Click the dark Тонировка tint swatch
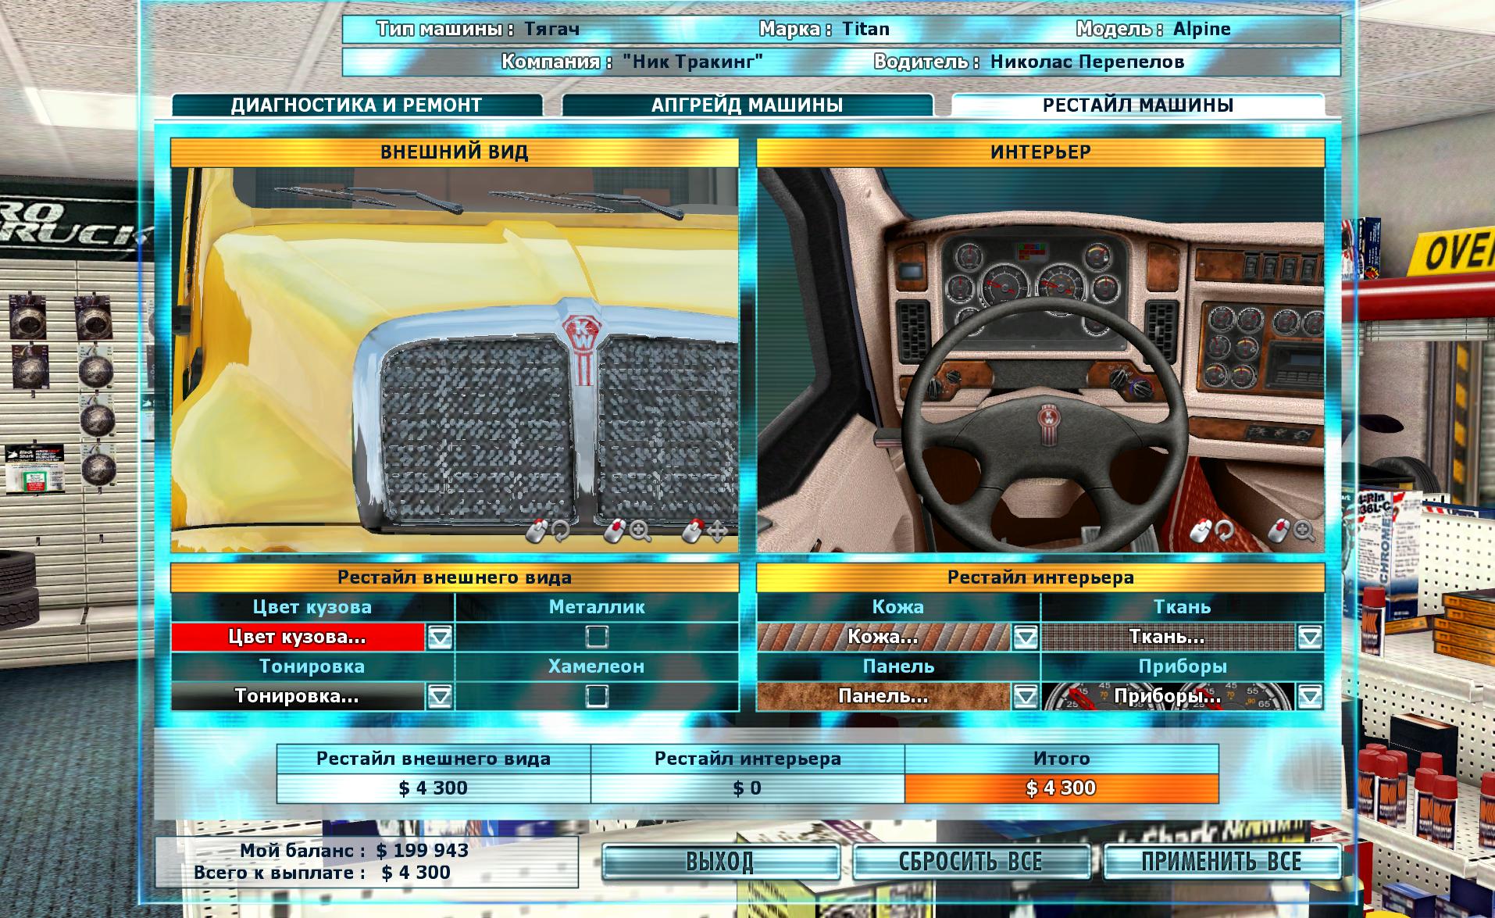Viewport: 1495px width, 918px height. tap(298, 697)
